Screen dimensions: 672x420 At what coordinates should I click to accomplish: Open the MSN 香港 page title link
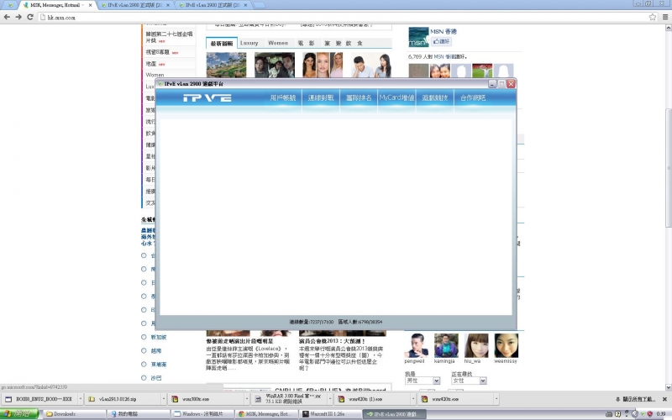(444, 31)
